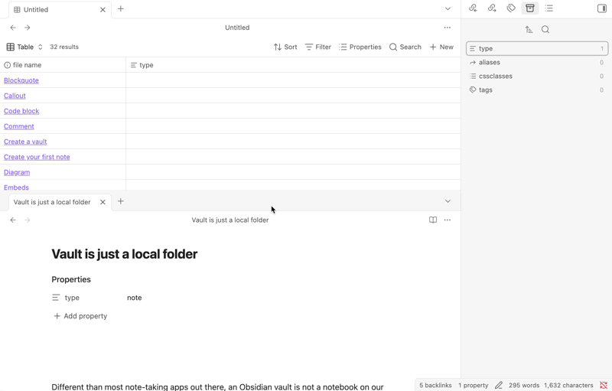
Task: Open the outline panel icon
Action: [x=549, y=8]
